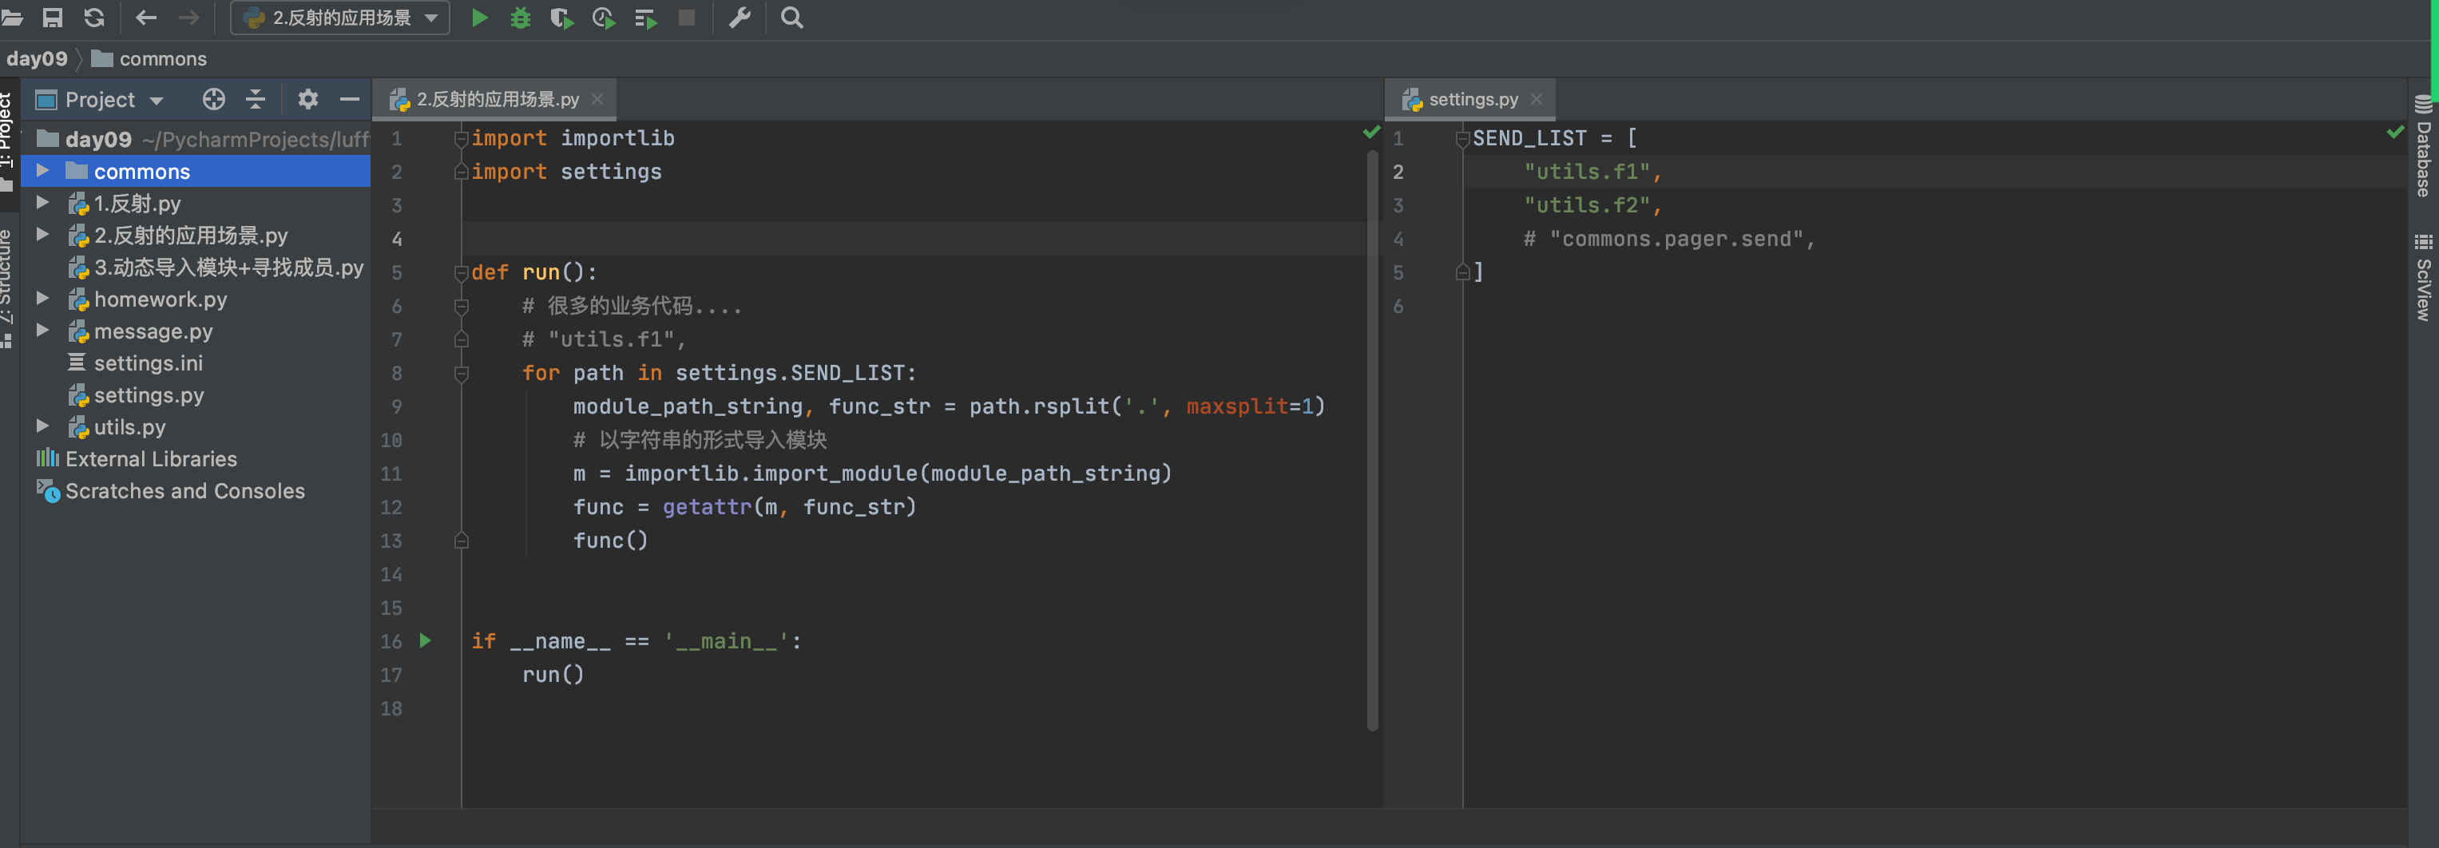Click the profiler run icon
2439x848 pixels.
[x=603, y=18]
